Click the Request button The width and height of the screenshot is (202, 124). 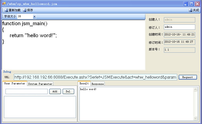click(x=188, y=77)
